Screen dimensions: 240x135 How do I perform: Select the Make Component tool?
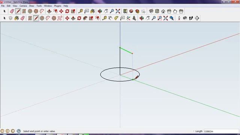point(10,18)
